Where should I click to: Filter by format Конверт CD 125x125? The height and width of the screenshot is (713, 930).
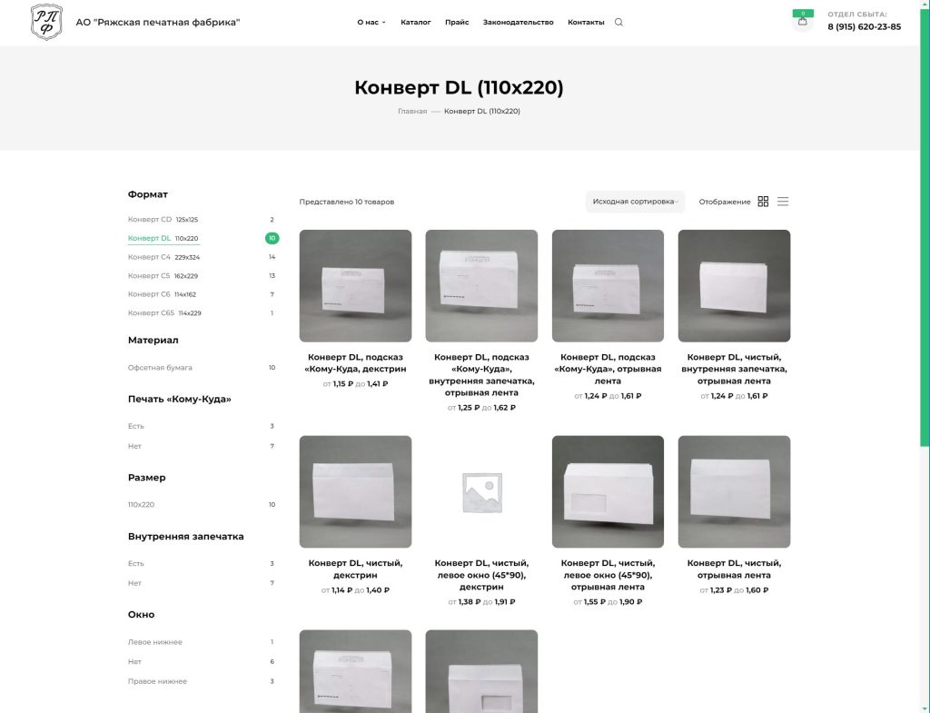[x=163, y=220]
